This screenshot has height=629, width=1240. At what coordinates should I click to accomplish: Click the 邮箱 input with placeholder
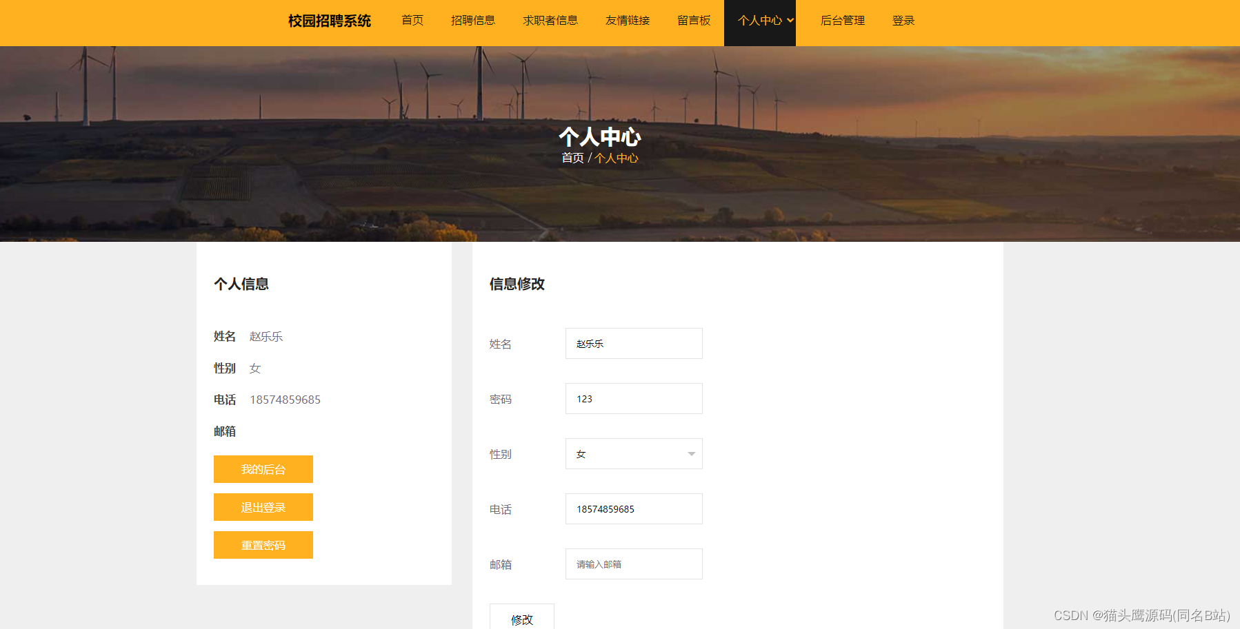pos(634,564)
